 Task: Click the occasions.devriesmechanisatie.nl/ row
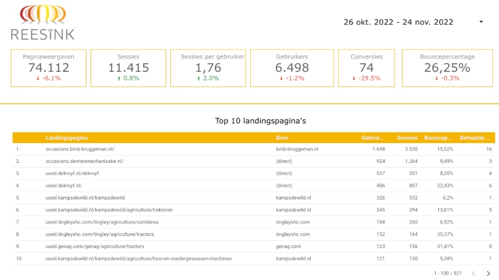pos(84,162)
